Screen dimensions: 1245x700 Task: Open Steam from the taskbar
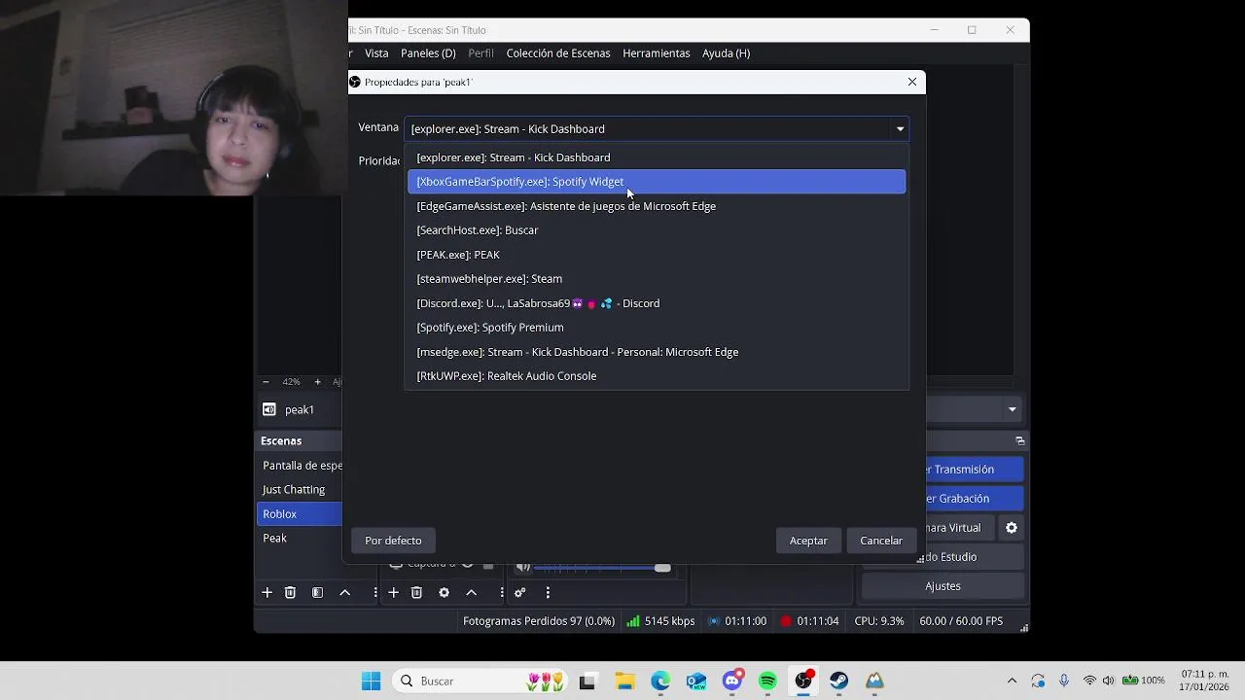click(838, 681)
